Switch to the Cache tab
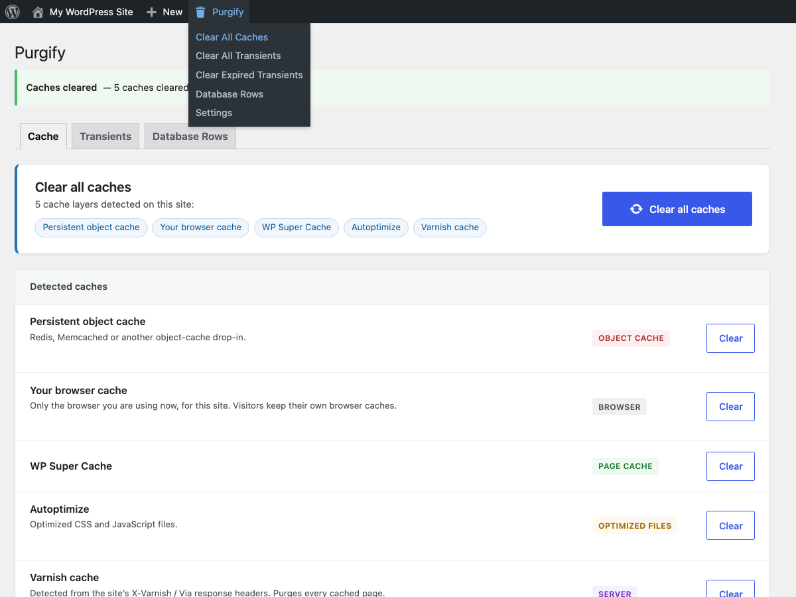This screenshot has width=796, height=597. click(43, 136)
